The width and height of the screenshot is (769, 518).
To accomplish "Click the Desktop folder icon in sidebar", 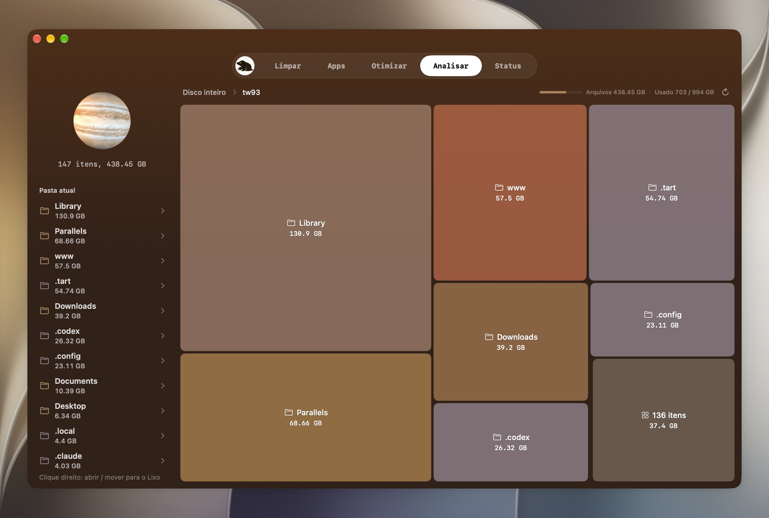I will 44,411.
